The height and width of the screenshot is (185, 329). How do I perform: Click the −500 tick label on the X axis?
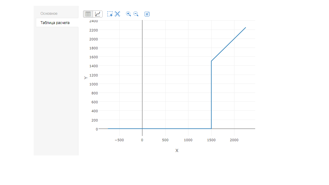(x=119, y=140)
